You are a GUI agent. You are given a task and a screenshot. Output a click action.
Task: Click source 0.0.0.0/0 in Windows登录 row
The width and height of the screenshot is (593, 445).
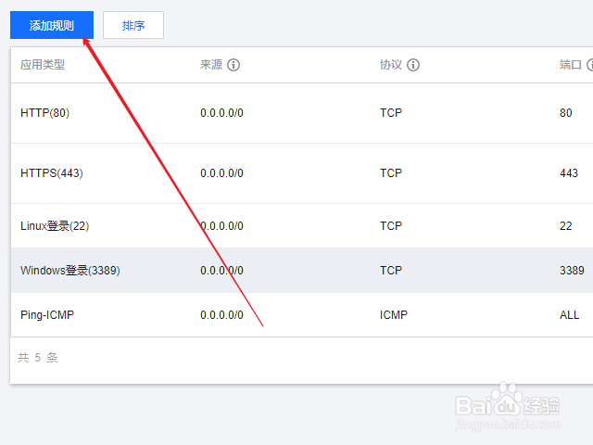(221, 271)
